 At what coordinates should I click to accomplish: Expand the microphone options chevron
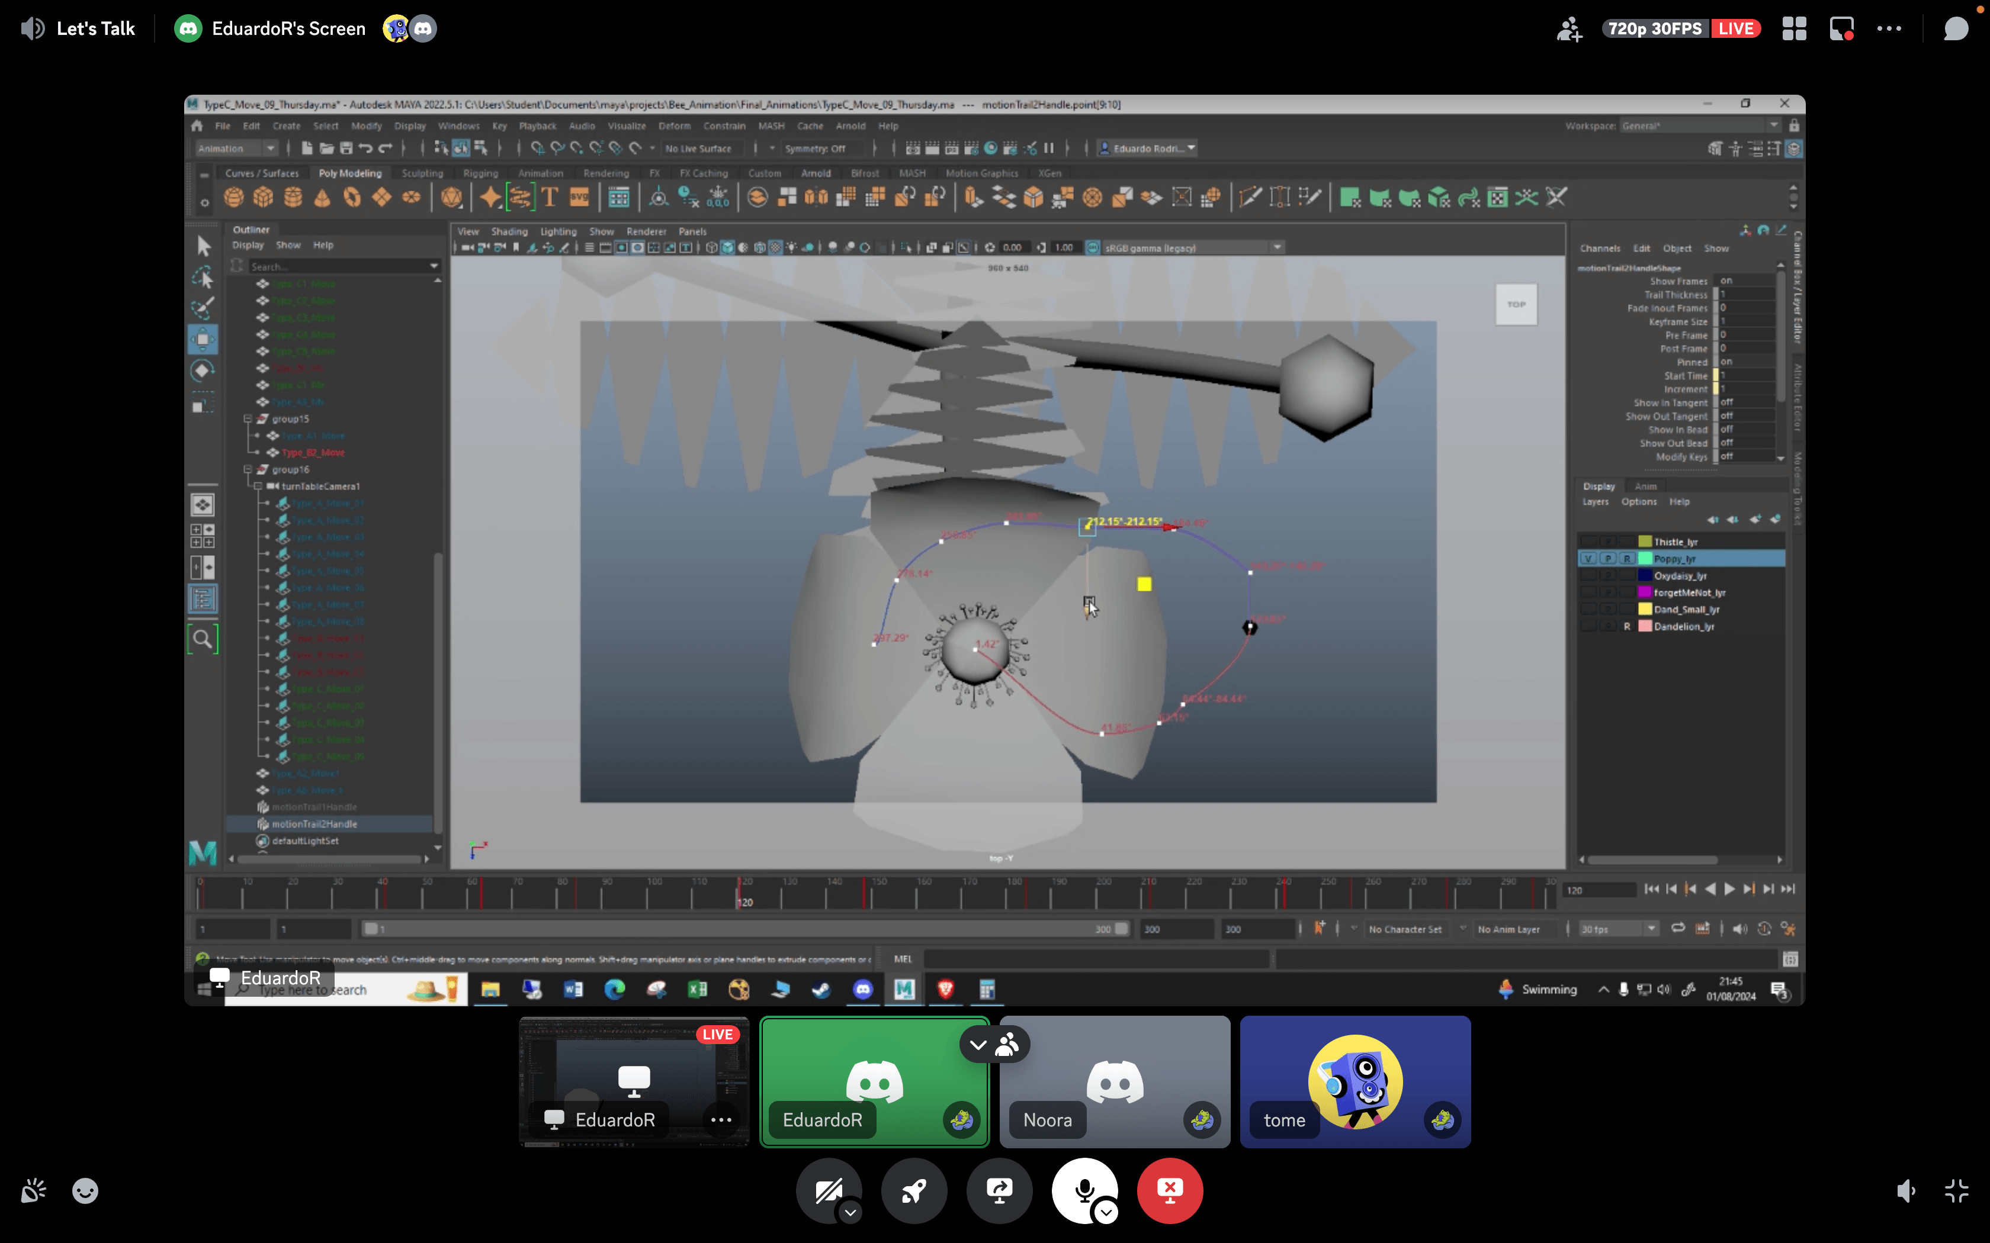pos(1107,1212)
